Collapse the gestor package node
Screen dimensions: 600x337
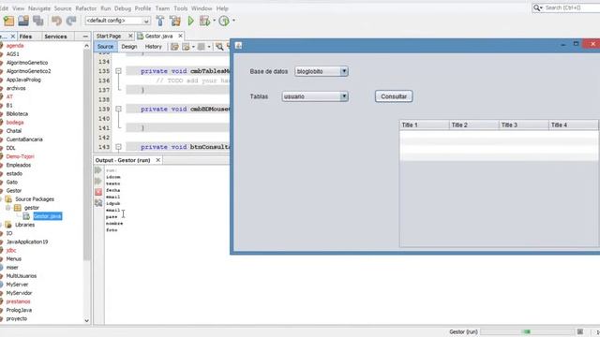point(7,208)
